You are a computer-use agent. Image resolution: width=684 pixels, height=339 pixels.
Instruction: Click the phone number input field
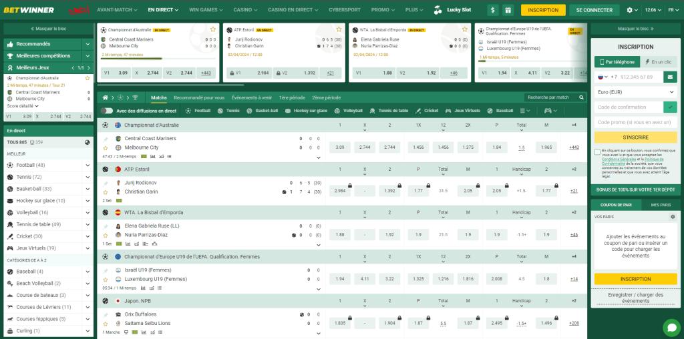pos(640,77)
